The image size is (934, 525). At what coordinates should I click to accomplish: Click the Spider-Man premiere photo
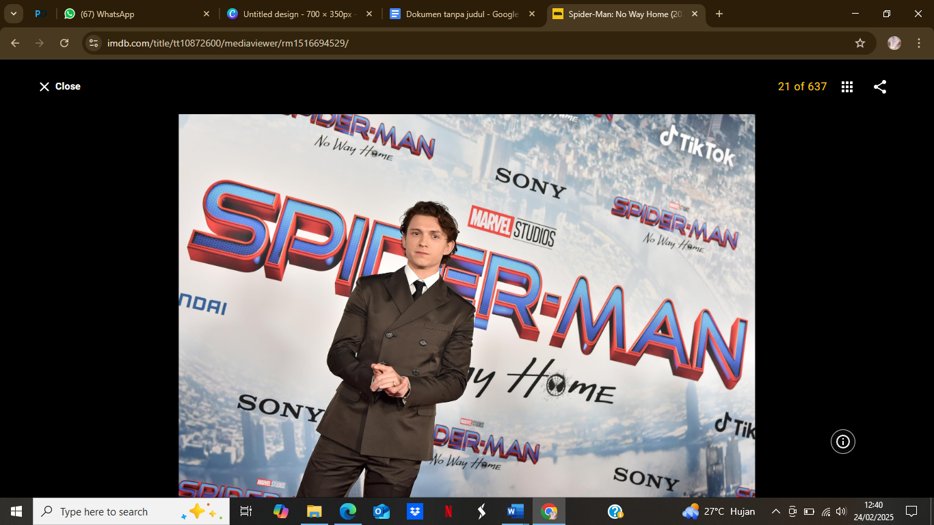(467, 306)
